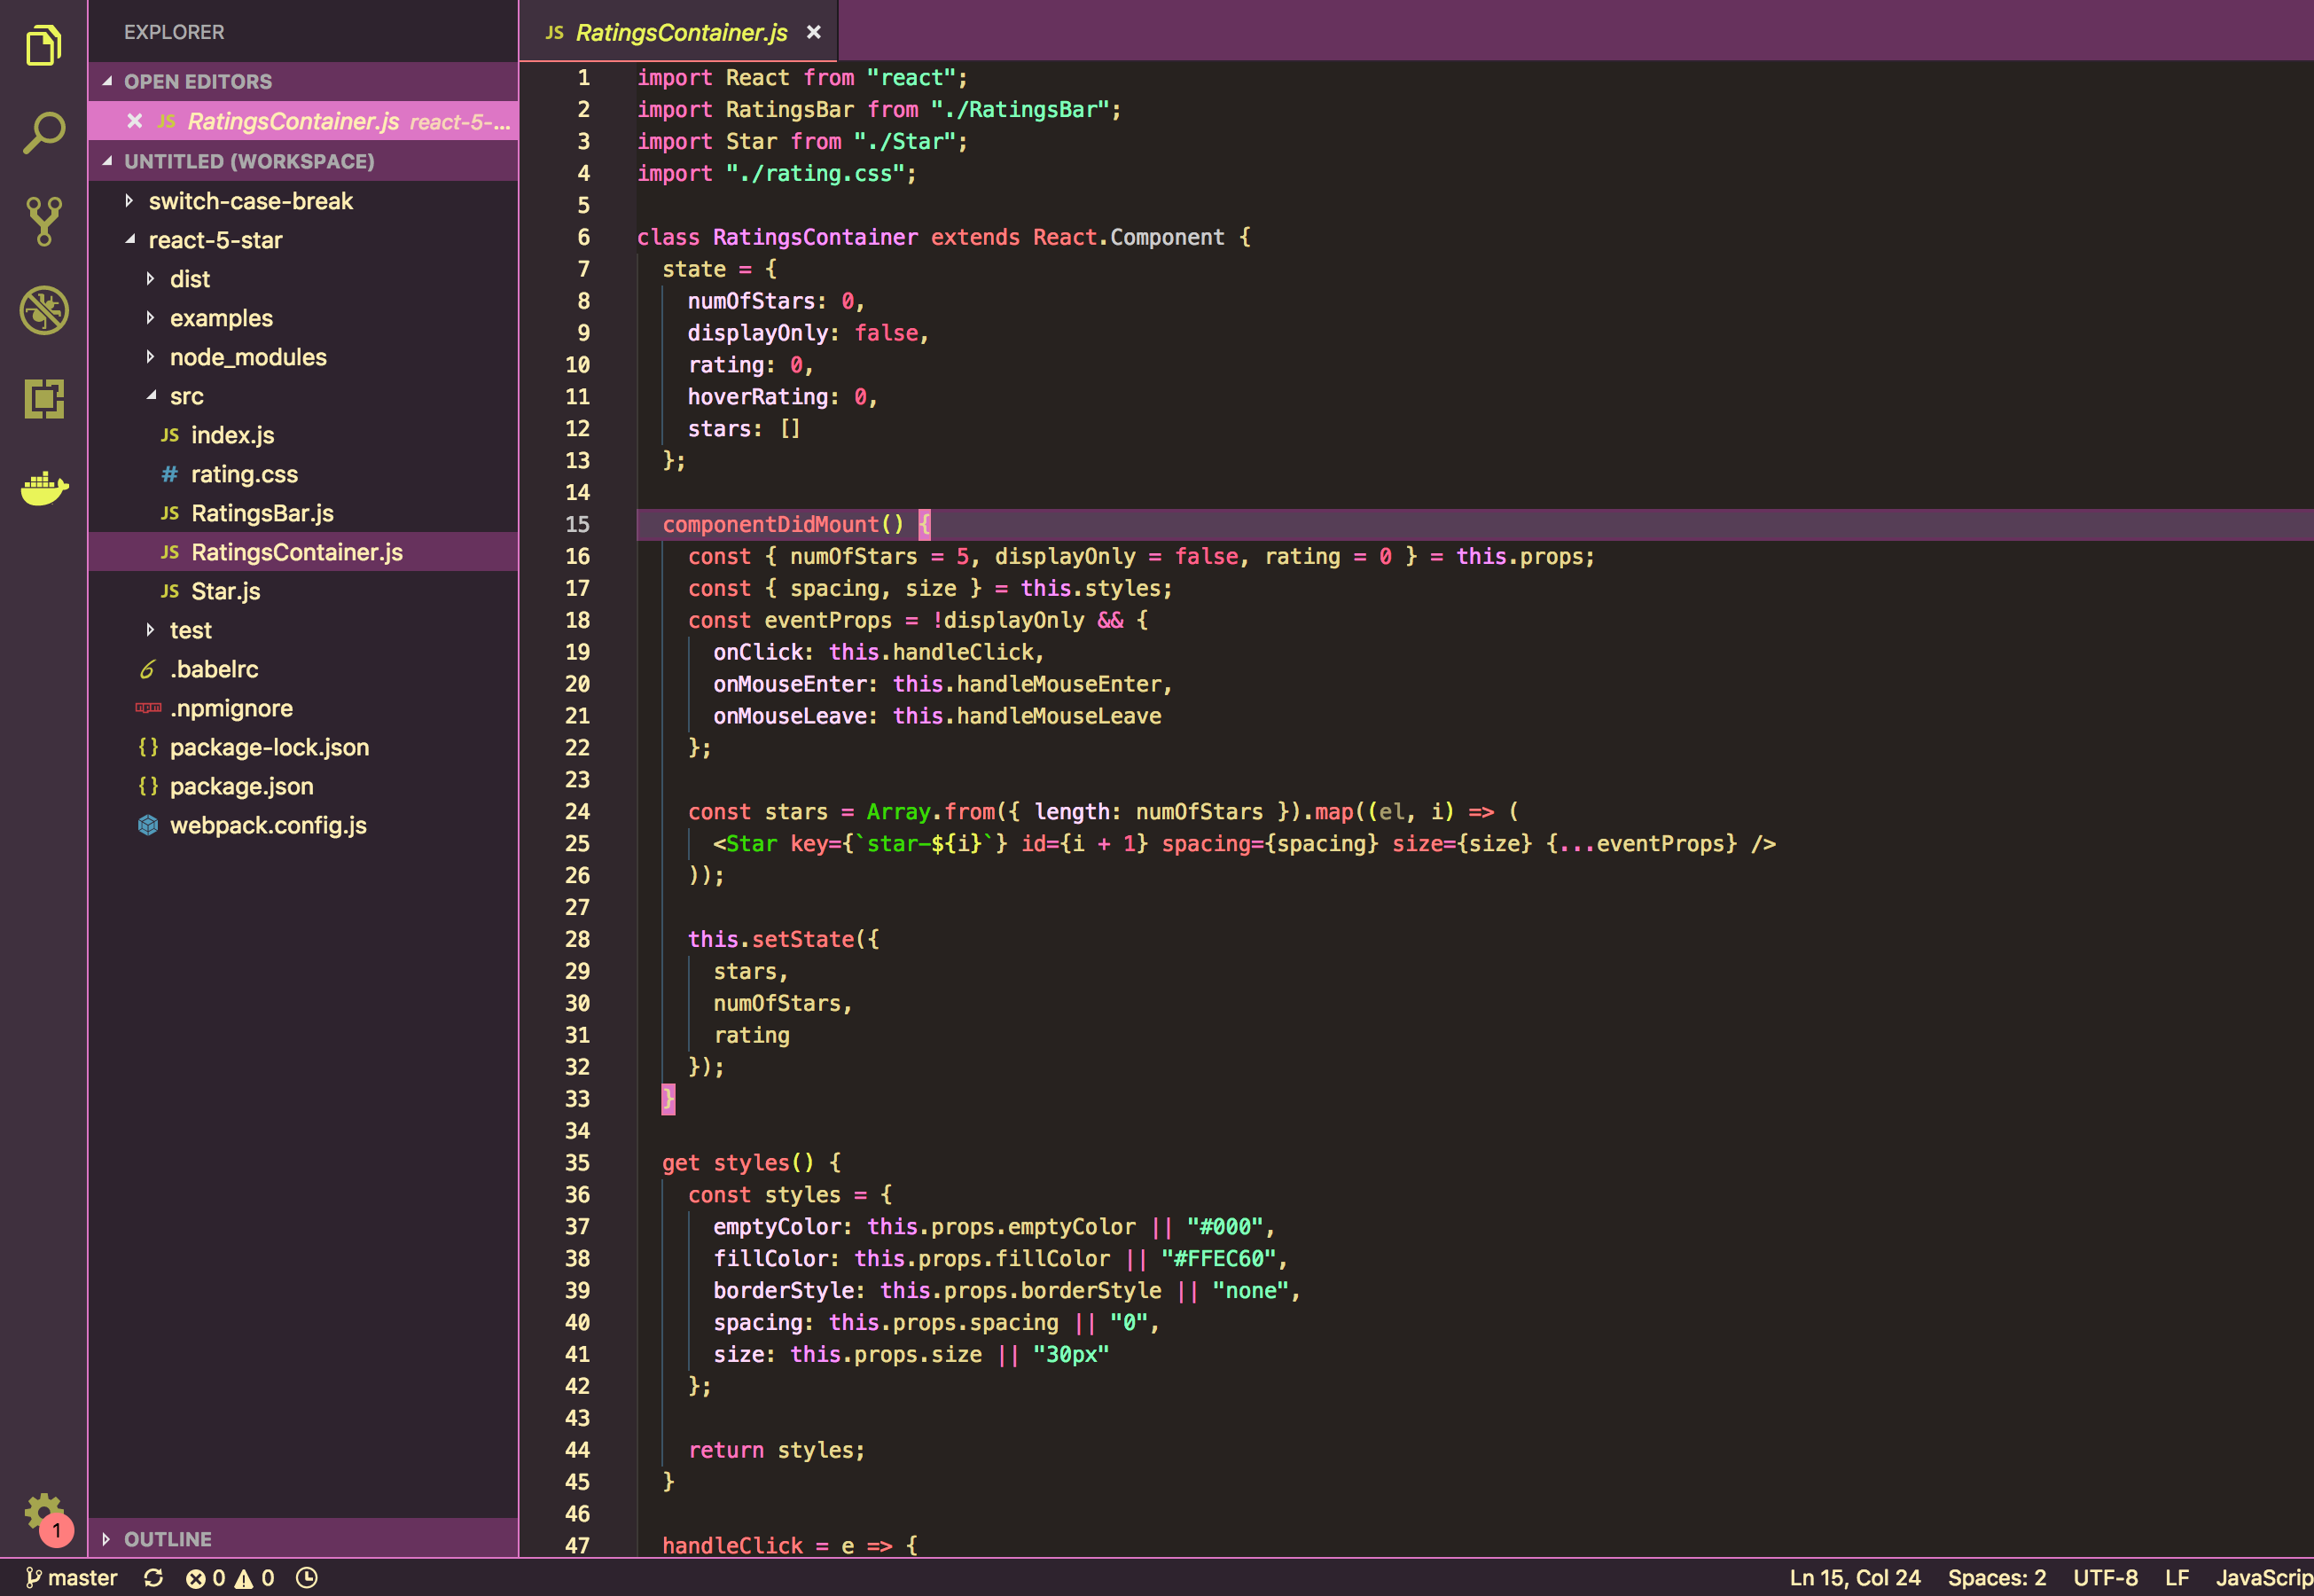
Task: Click the Star JSX tag on line 25
Action: (751, 843)
